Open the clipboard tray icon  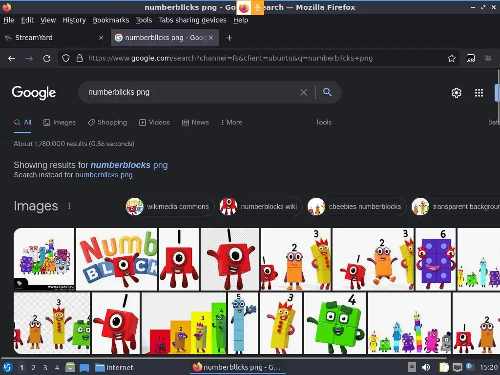coord(444,367)
